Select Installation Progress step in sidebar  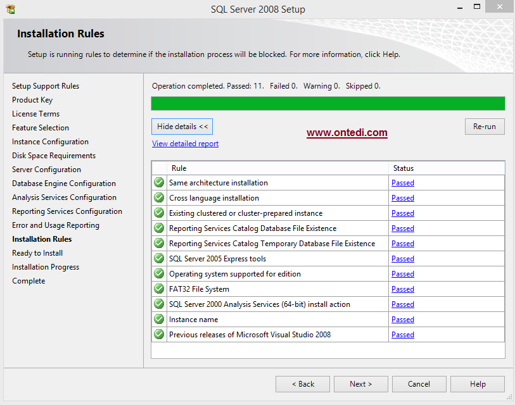tap(46, 267)
